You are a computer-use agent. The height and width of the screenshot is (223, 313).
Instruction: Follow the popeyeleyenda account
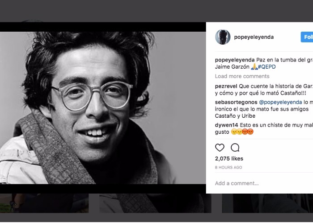point(307,37)
